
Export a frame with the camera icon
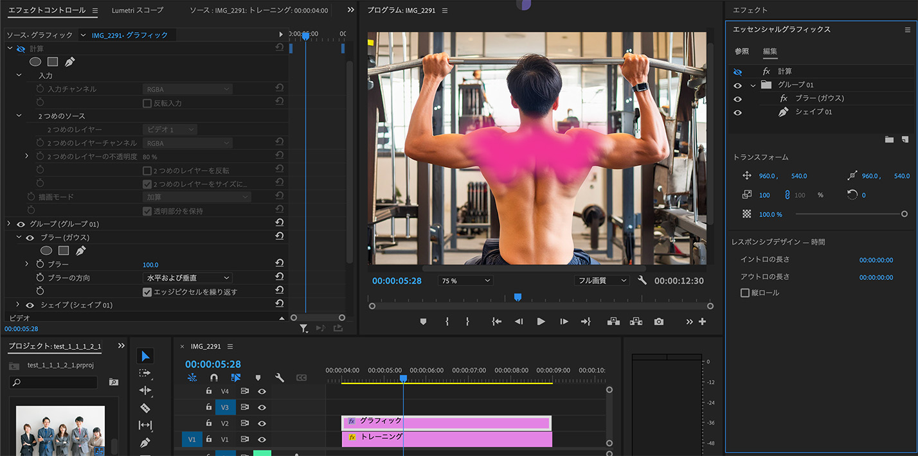(x=658, y=321)
